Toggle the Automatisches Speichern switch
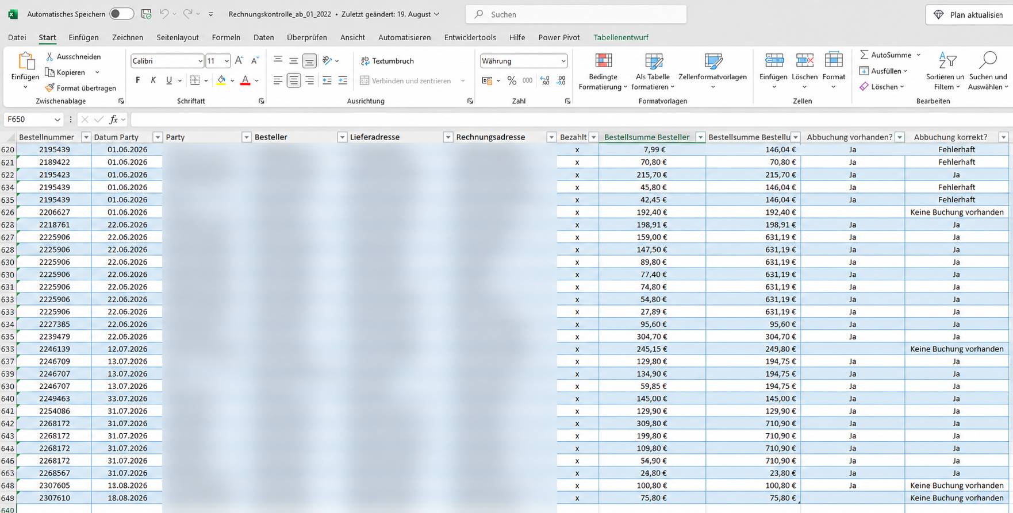 click(121, 14)
